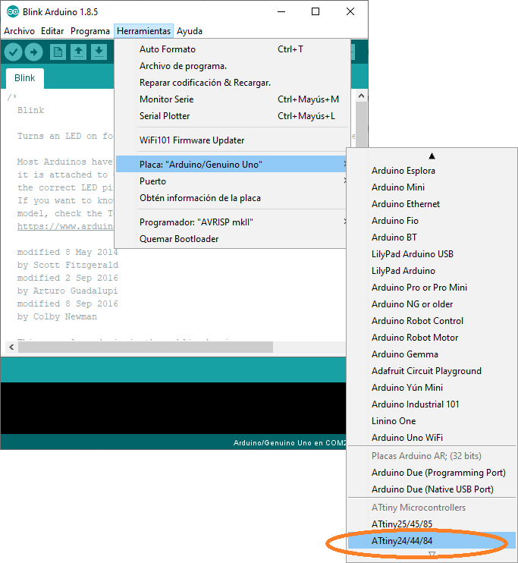The image size is (518, 563).
Task: Select Arduino Due (Native USB Port) board
Action: tap(432, 489)
